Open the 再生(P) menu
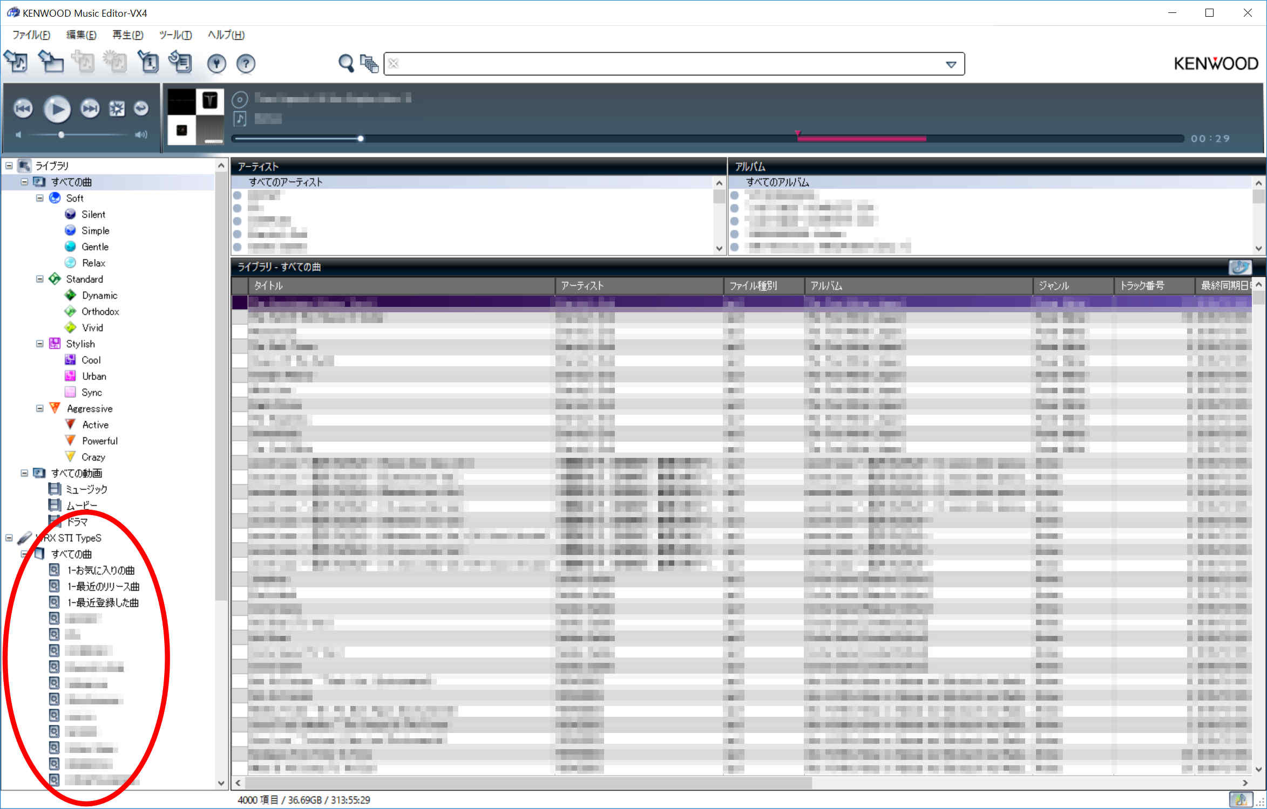 pos(127,35)
